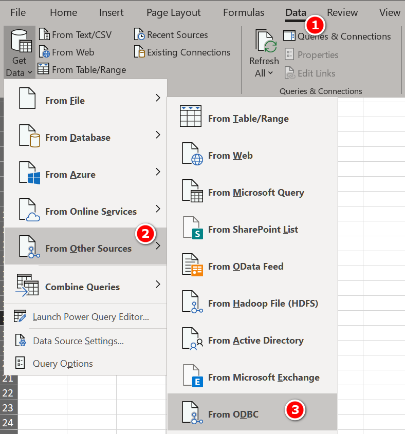The height and width of the screenshot is (434, 405).
Task: Click the Refresh All icon
Action: [266, 41]
